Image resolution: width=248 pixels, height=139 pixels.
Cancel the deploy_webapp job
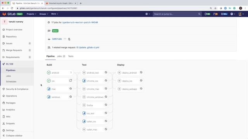pyautogui.click(x=141, y=88)
